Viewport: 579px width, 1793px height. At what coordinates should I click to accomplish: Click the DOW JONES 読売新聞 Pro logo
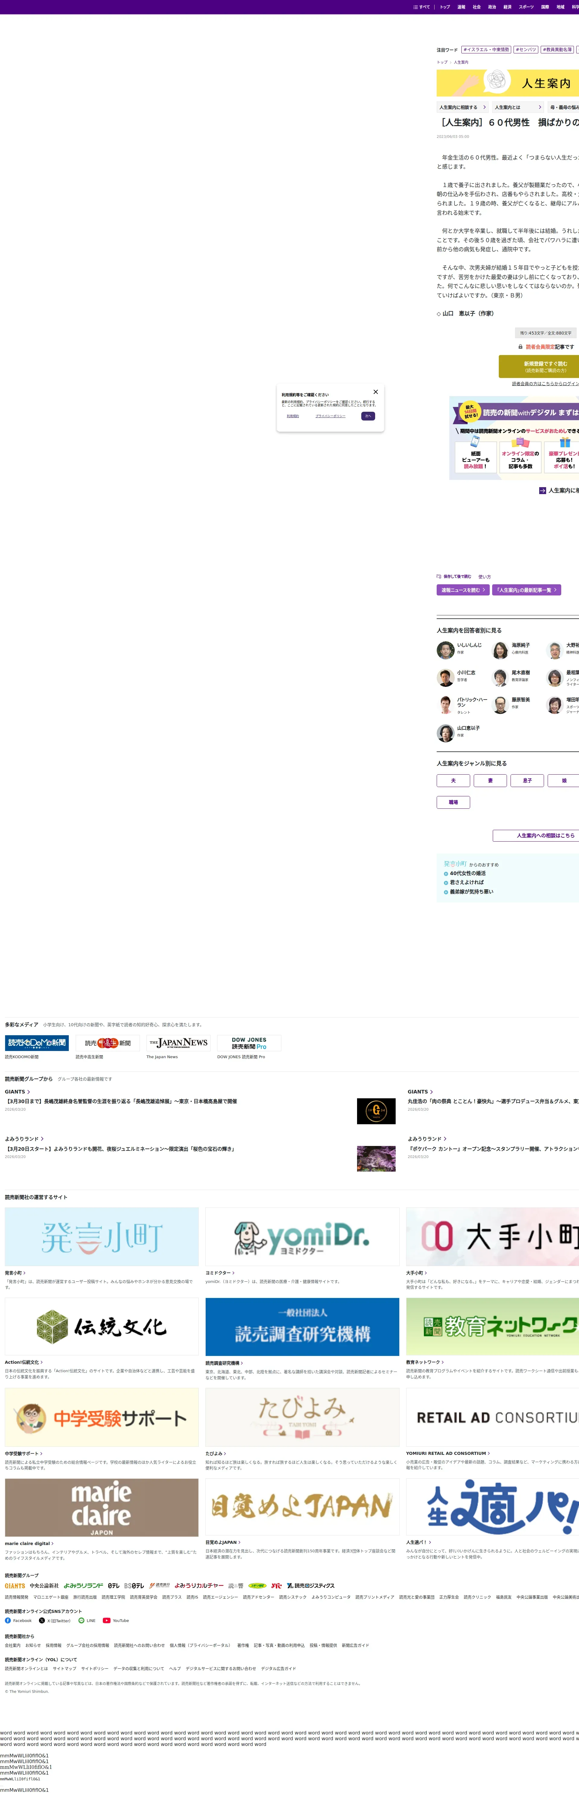tap(249, 1043)
